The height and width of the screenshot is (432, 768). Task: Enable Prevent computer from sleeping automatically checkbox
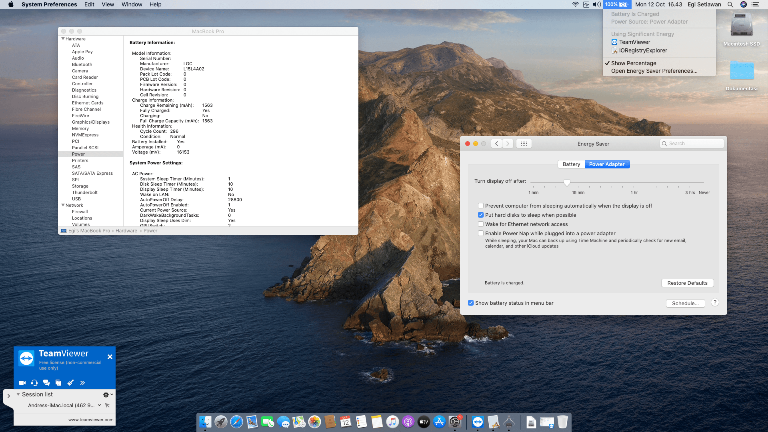481,206
